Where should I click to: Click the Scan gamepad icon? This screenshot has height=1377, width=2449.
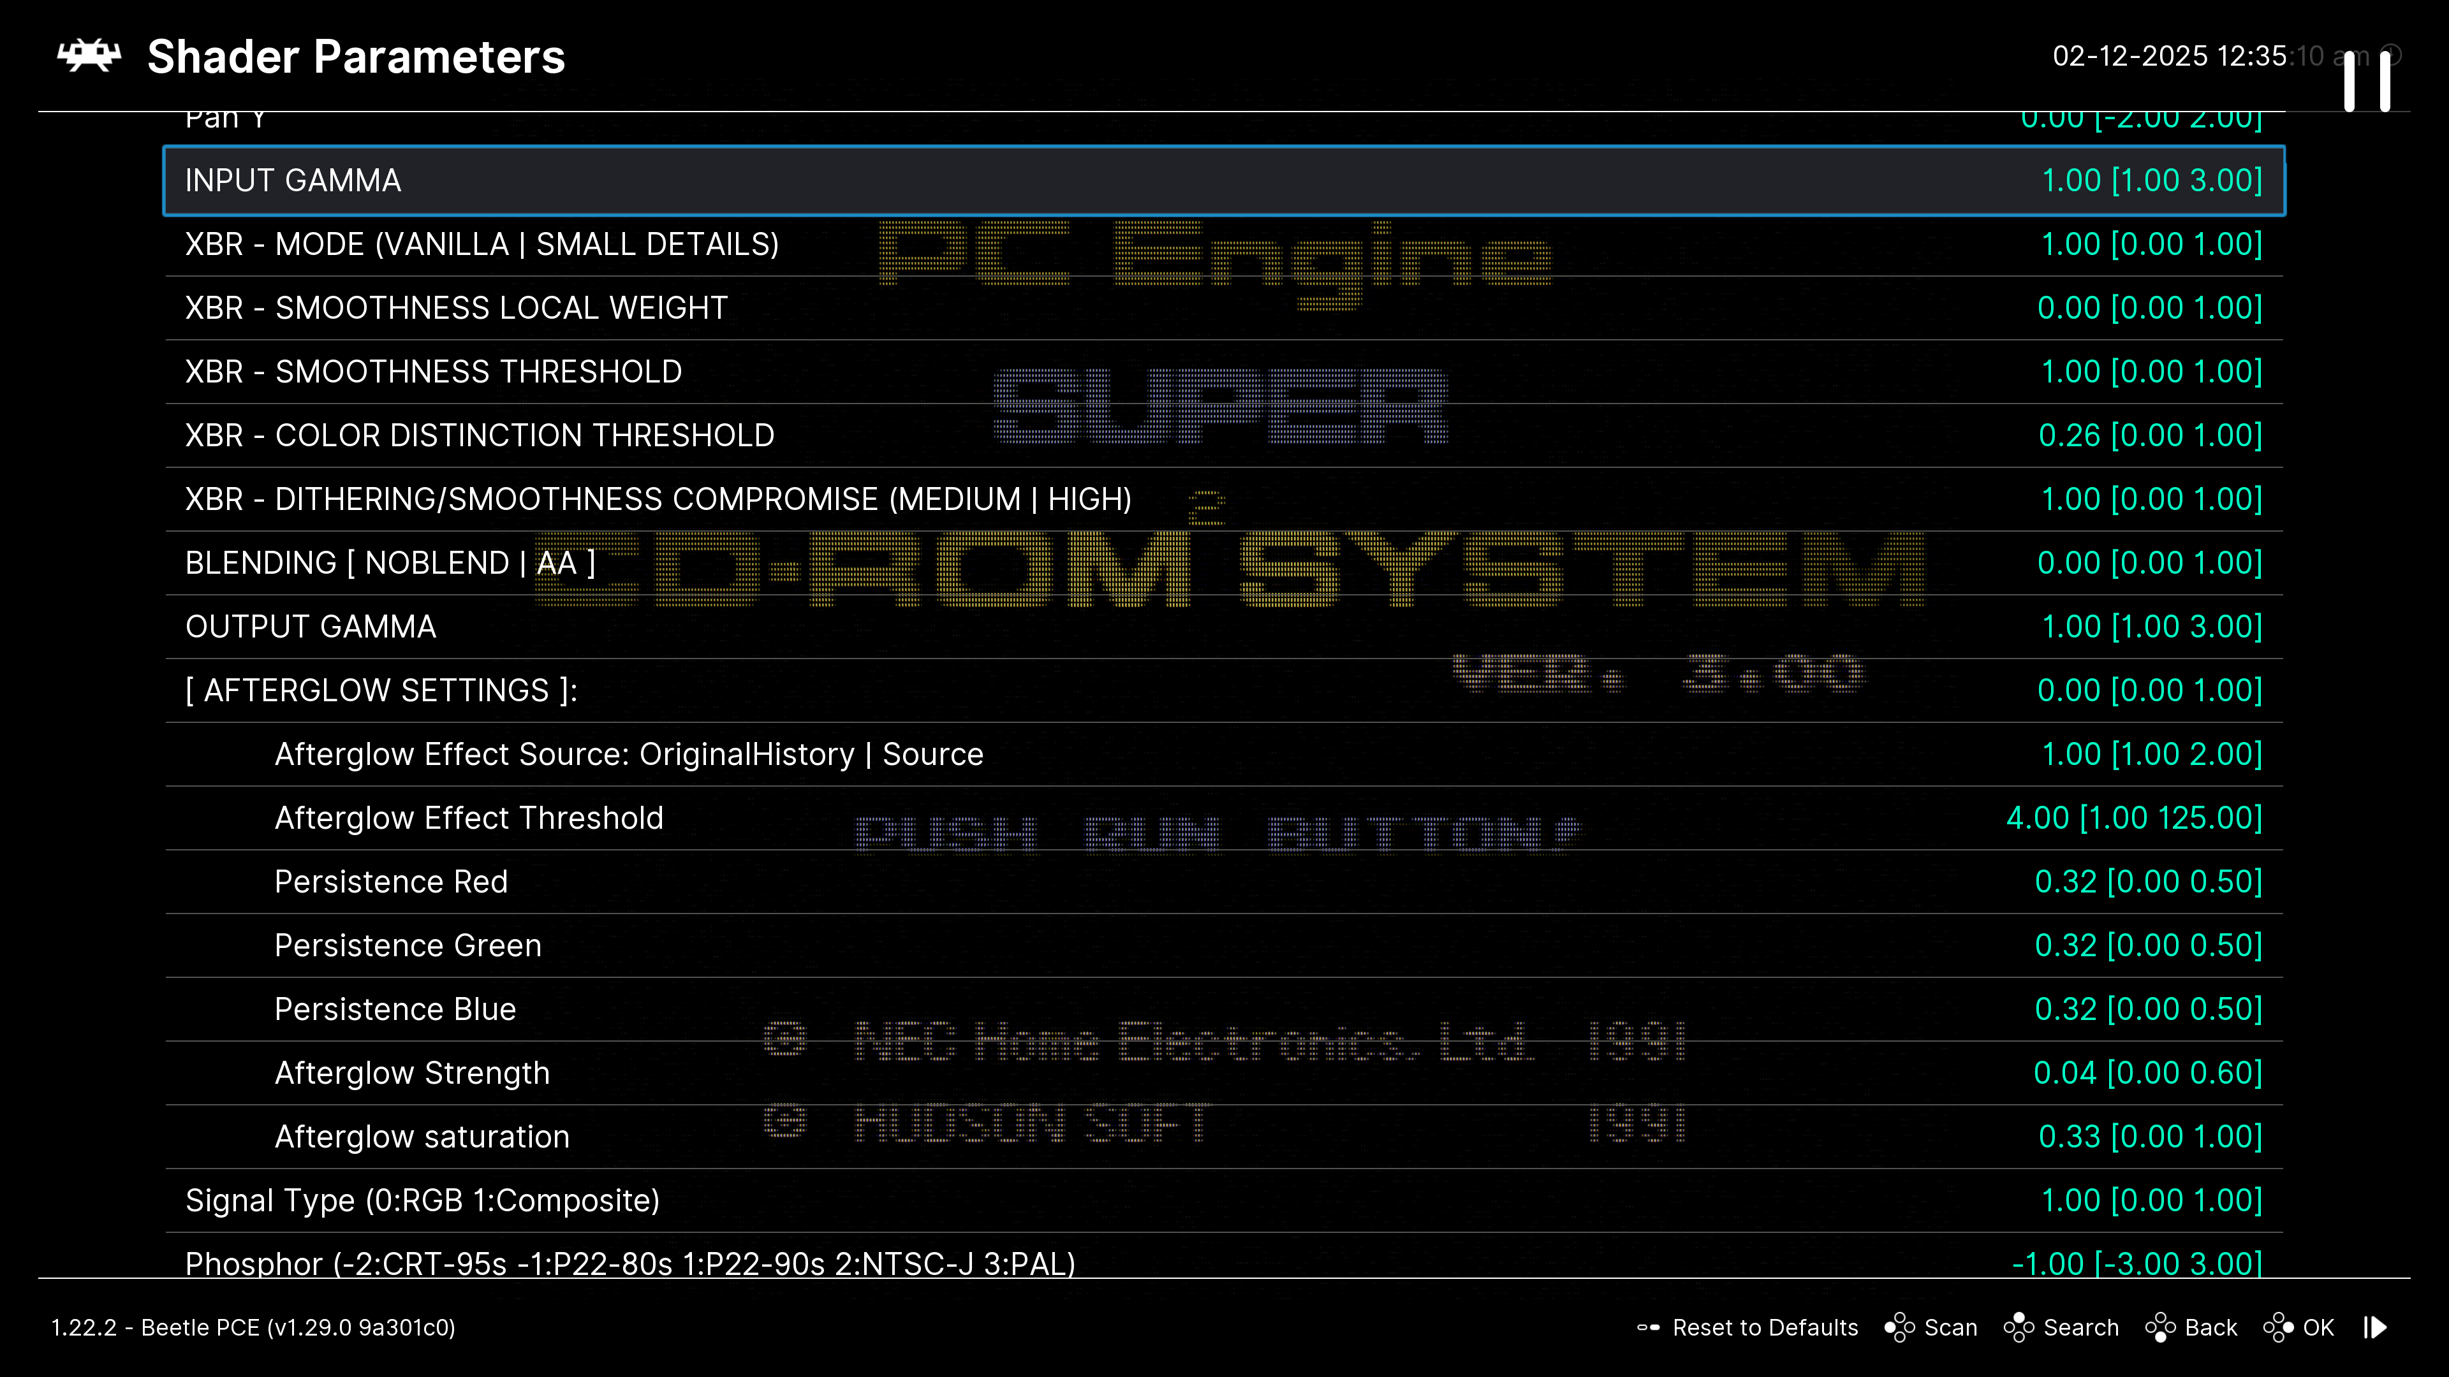1899,1327
